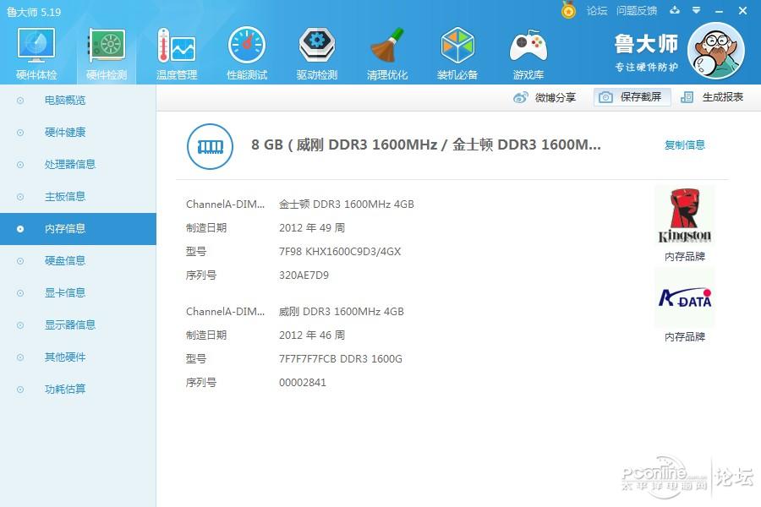761x507 pixels.
Task: Click the Kingston brand logo
Action: pyautogui.click(x=684, y=215)
